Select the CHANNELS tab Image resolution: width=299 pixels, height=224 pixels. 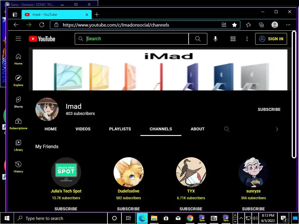(161, 129)
